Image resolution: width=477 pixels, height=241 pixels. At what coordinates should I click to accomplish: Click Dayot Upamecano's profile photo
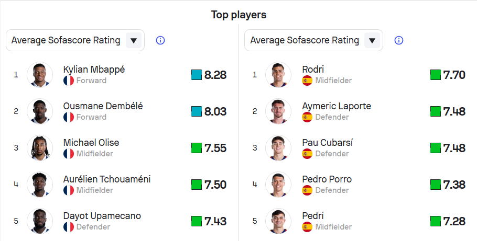click(x=40, y=221)
